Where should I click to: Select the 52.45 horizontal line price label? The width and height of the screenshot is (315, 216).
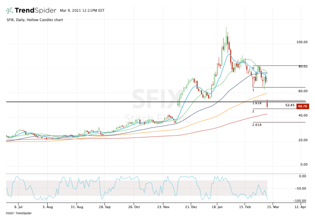point(290,105)
